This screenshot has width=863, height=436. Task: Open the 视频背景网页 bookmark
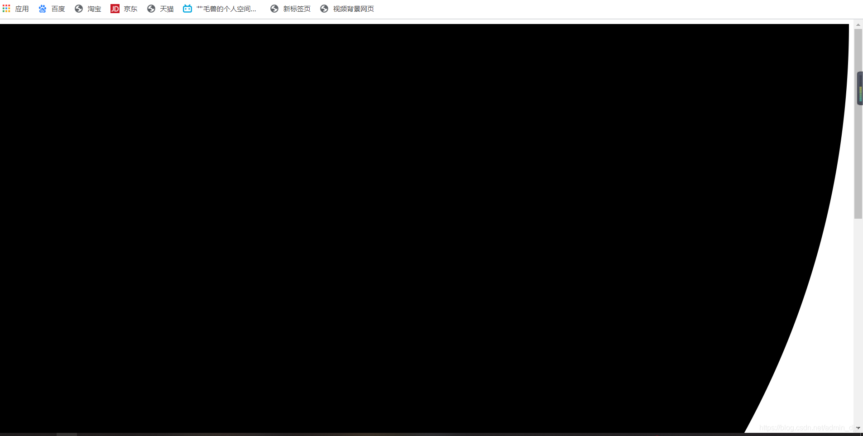click(x=354, y=9)
